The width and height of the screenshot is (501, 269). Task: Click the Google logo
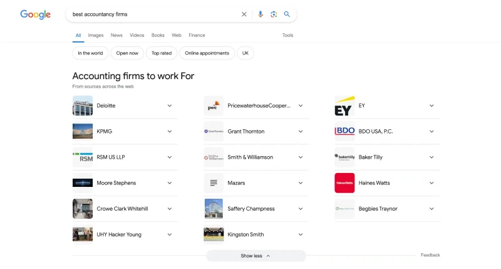click(36, 14)
